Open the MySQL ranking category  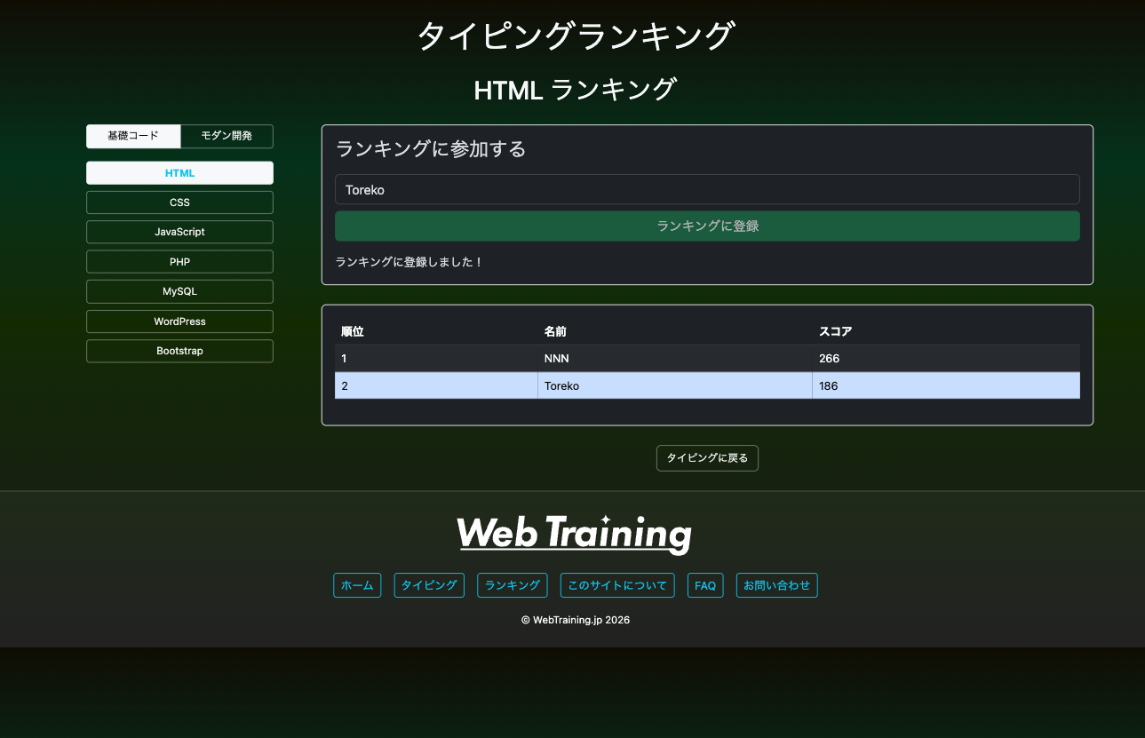(179, 291)
